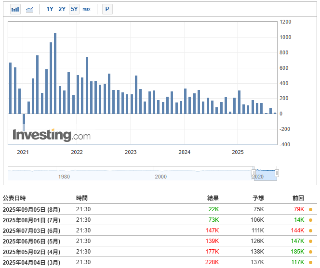Screen dimensions: 320x268
Task: Click the P button in chart toolbar
Action: click(107, 9)
